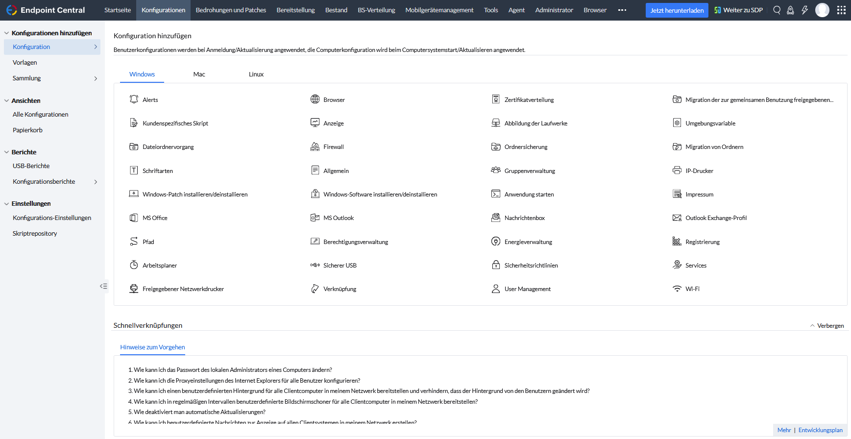Click the Anwendung starten terminal icon
The height and width of the screenshot is (439, 851).
click(x=496, y=194)
